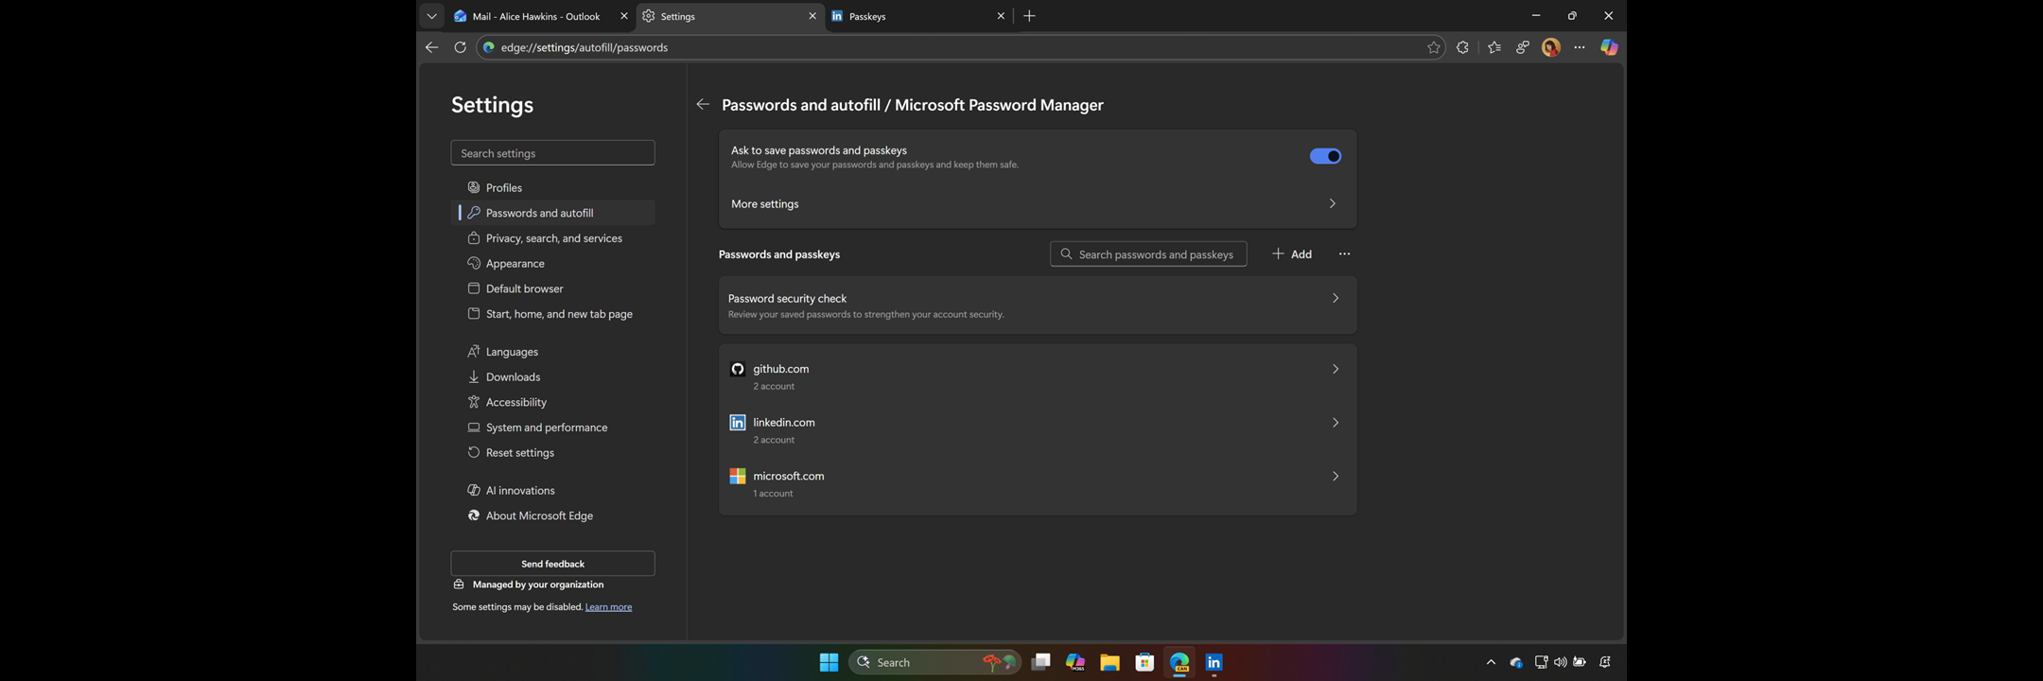This screenshot has height=681, width=2043.
Task: Open the Extensions puzzle icon
Action: coord(1463,47)
